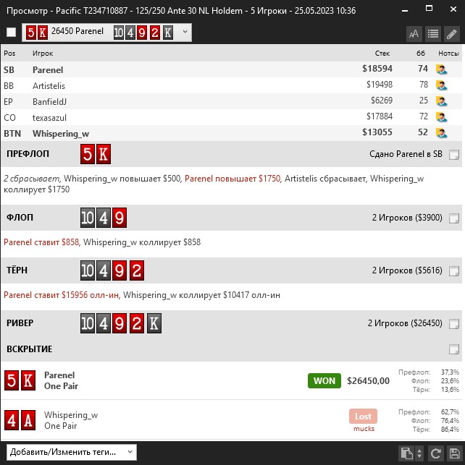This screenshot has height=465, width=465.
Task: Click the flop note icon
Action: tap(454, 218)
